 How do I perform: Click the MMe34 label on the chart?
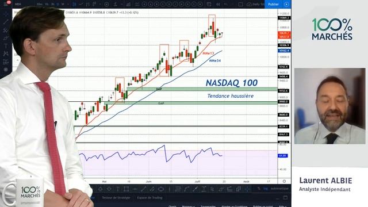[214, 60]
